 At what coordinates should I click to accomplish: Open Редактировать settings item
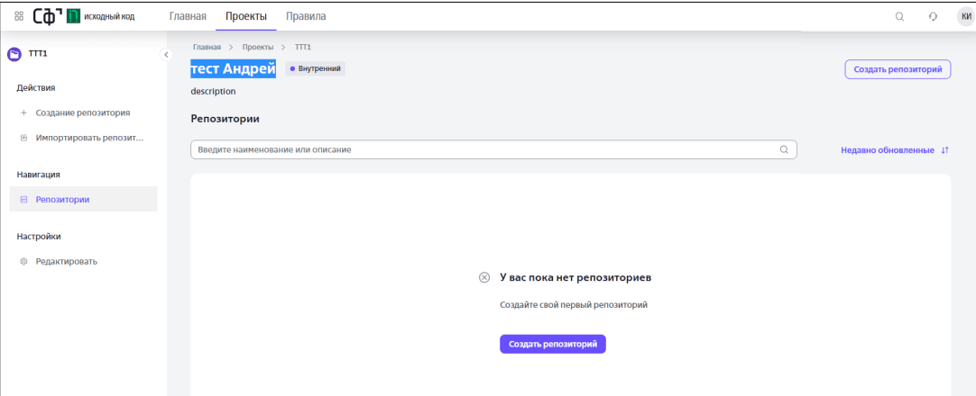click(x=66, y=262)
